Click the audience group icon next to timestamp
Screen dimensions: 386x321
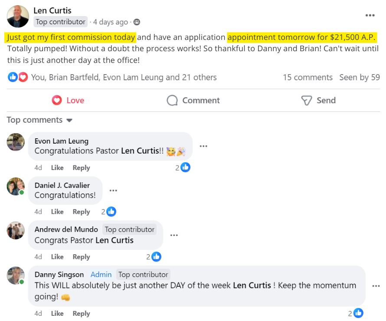(137, 22)
